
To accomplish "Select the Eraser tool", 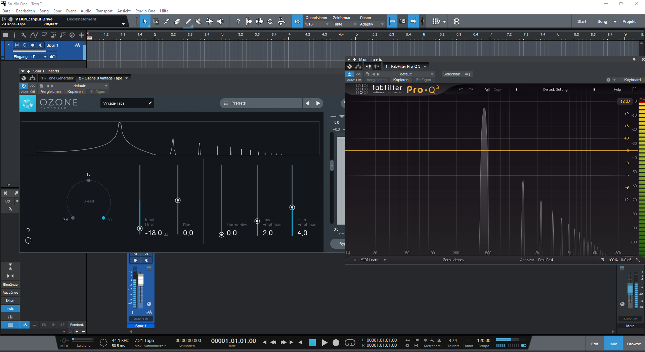I will pos(177,21).
